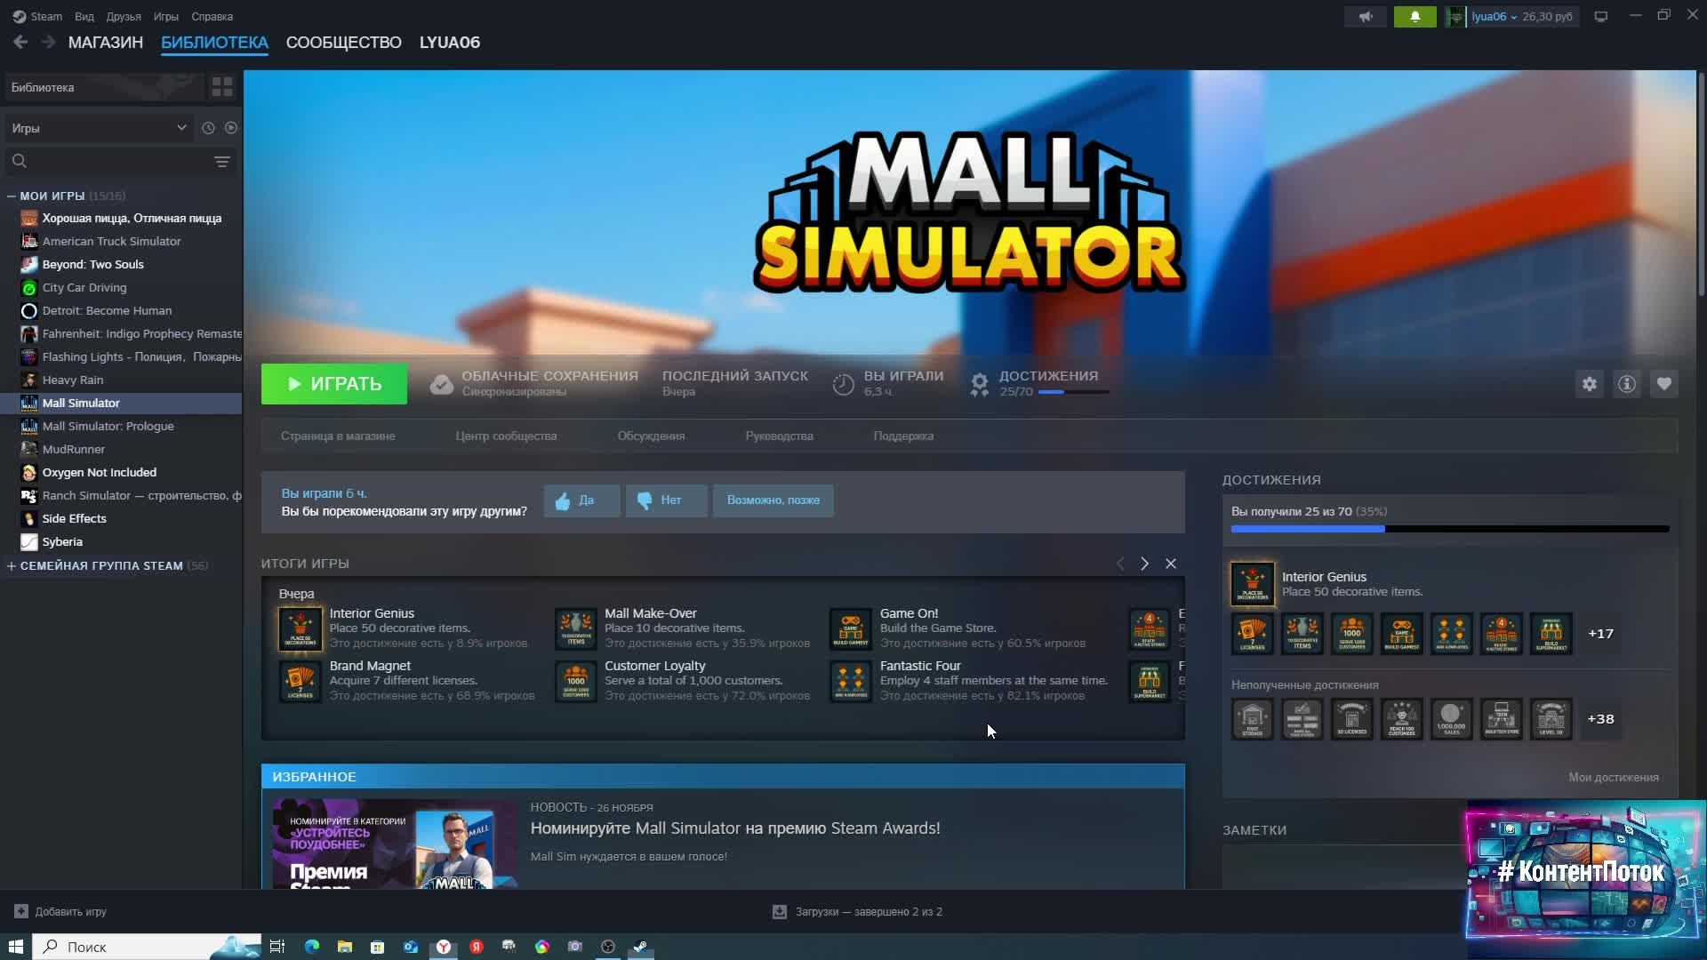Collapse the МОИ ИГРЫ section
Viewport: 1707px width, 960px height.
tap(12, 196)
